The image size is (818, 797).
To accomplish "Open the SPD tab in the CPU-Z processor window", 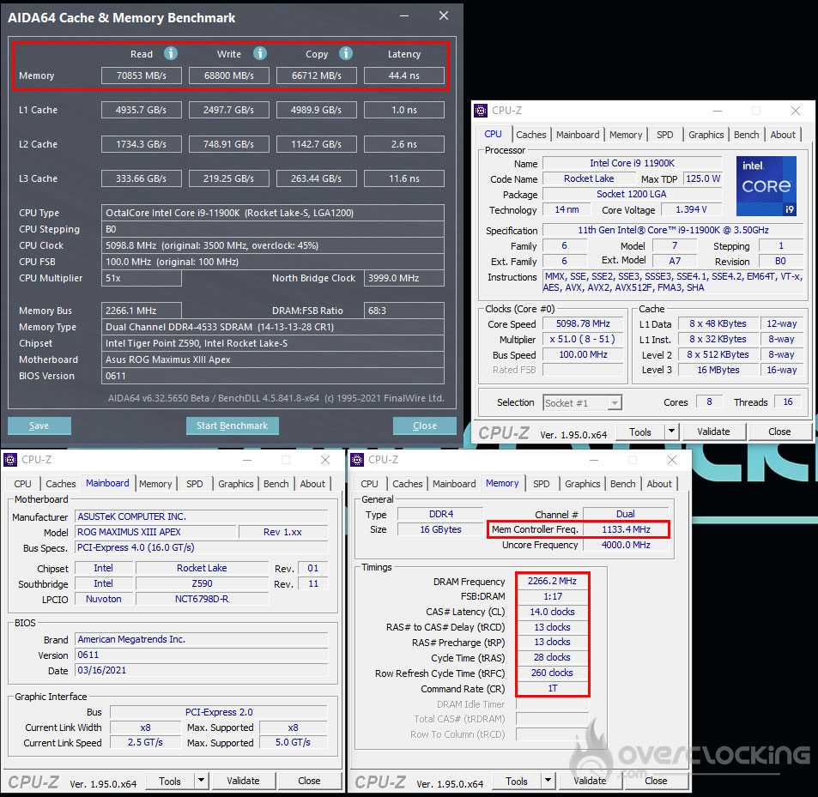I will point(664,135).
